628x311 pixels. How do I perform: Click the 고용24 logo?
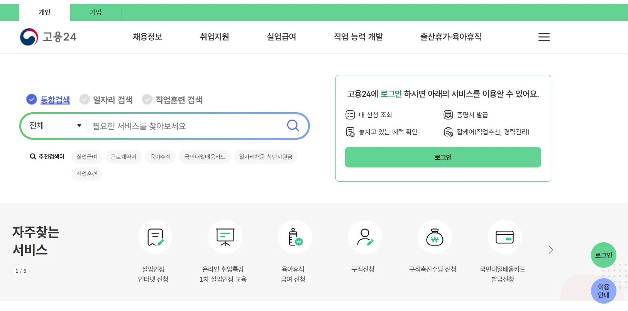pyautogui.click(x=48, y=37)
